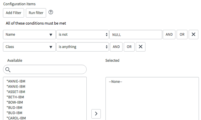Select --None-- in Selected list
Screen dimensions: 201x120
[x=115, y=82]
